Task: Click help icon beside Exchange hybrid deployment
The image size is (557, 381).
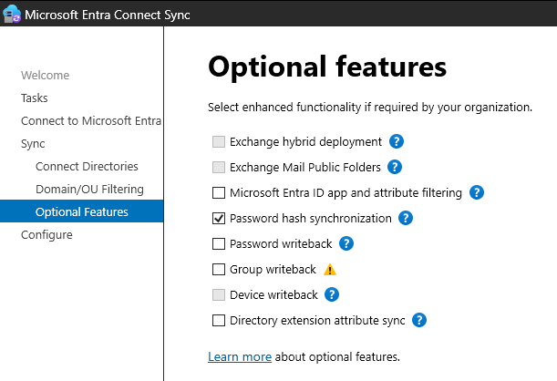Action: coord(397,141)
